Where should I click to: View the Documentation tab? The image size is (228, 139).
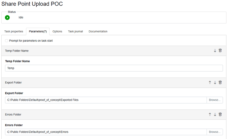pyautogui.click(x=98, y=31)
